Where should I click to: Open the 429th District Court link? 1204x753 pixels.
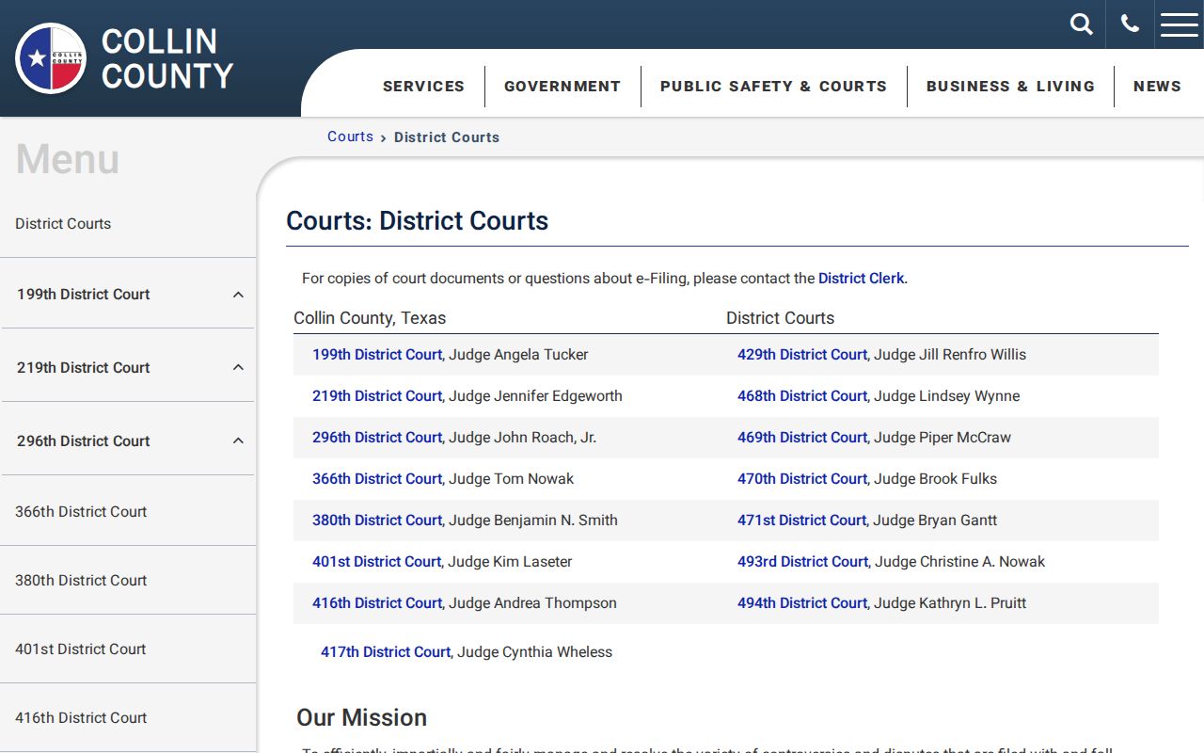[x=802, y=355]
